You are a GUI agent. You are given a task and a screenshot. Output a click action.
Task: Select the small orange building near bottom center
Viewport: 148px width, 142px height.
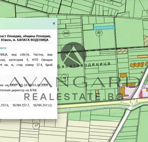(x=97, y=92)
